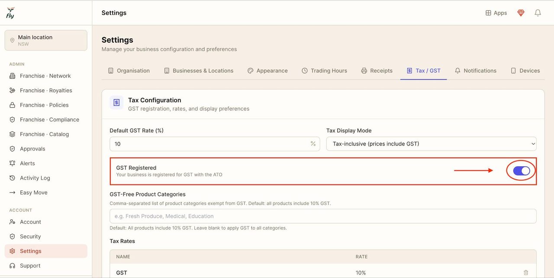The image size is (554, 278).
Task: Open Franchise · Catalog in sidebar
Action: point(46,134)
